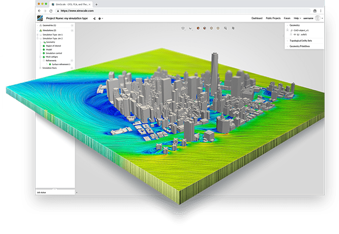
Task: Click the SimScale logo icon
Action: tap(40, 18)
